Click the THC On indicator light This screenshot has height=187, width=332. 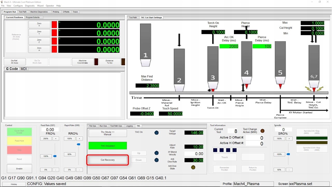point(156,133)
